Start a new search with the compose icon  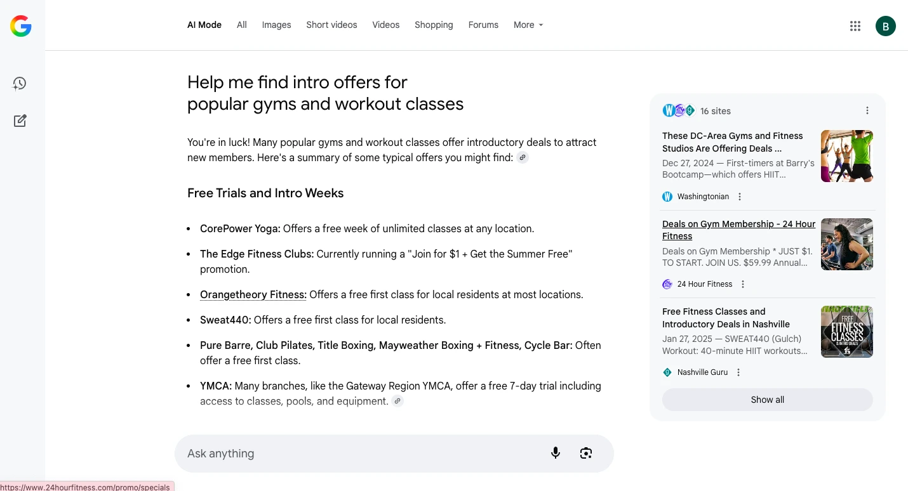[20, 121]
